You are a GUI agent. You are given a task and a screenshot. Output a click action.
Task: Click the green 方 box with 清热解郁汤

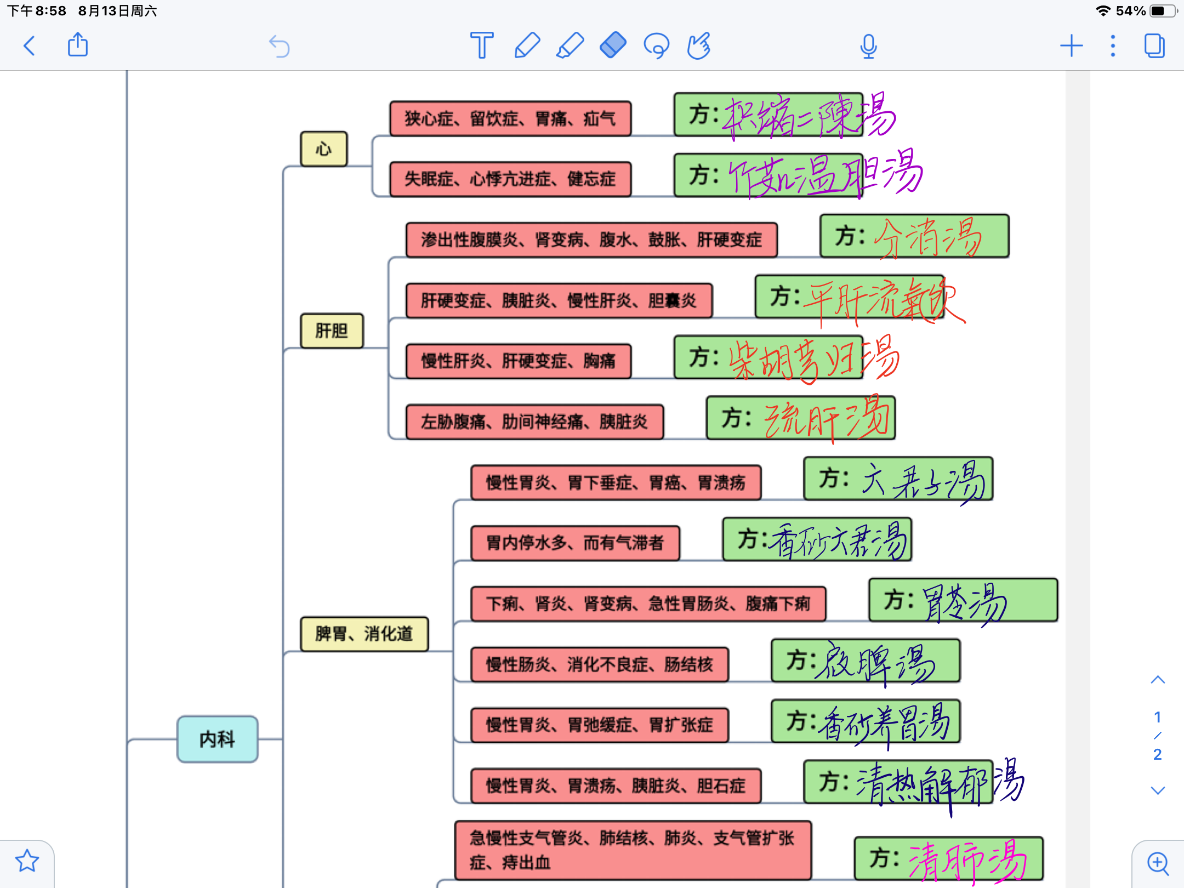pos(898,782)
